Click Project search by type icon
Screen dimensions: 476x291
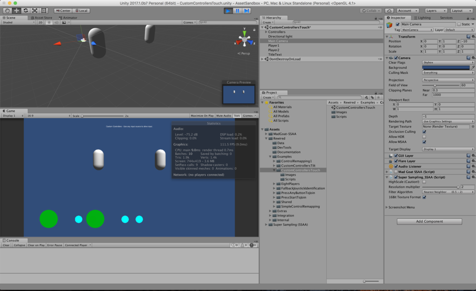[x=366, y=98]
